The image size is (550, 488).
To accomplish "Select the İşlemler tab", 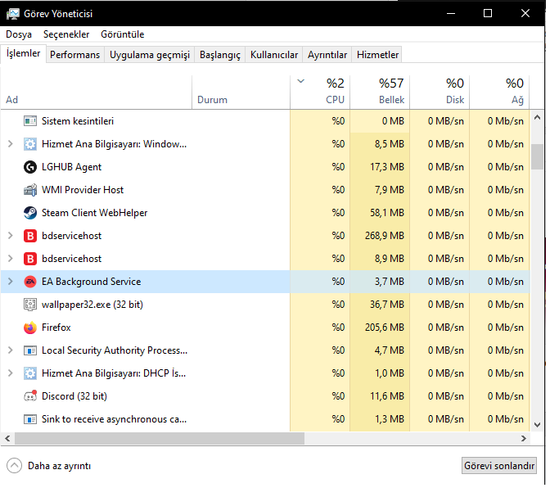I will 23,53.
